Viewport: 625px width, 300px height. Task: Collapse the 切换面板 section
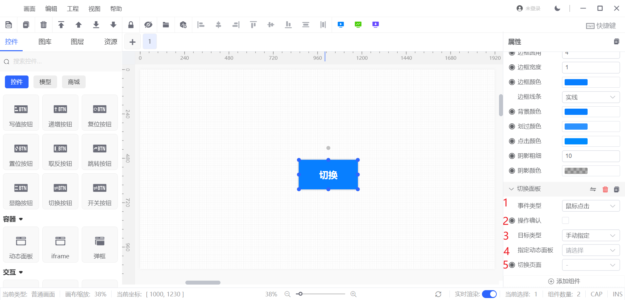(511, 189)
